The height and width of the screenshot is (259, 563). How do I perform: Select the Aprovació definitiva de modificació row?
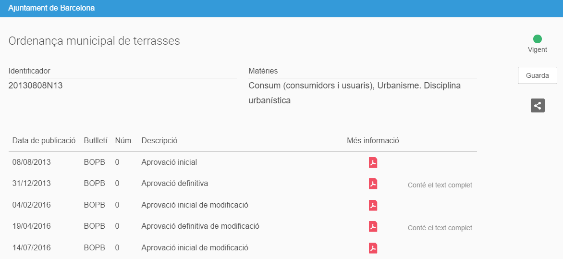click(243, 227)
